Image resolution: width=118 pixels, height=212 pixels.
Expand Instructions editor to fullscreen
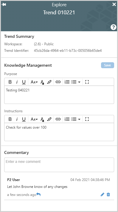click(x=87, y=119)
